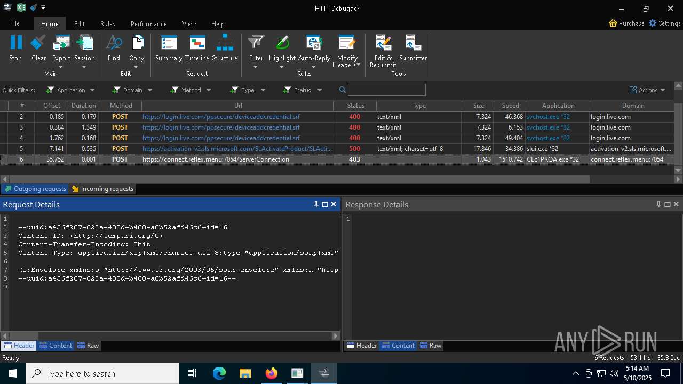Switch to the Performance ribbon tab
The image size is (683, 384).
[x=149, y=23]
